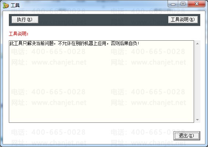Viewport: 208px width, 147px height.
Task: Exit via the 退出(X) button
Action: [x=187, y=136]
